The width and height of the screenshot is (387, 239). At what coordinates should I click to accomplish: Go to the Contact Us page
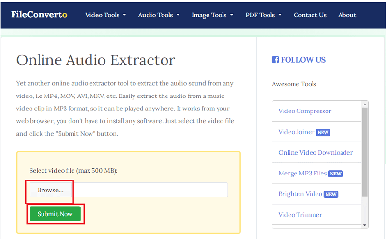point(310,15)
